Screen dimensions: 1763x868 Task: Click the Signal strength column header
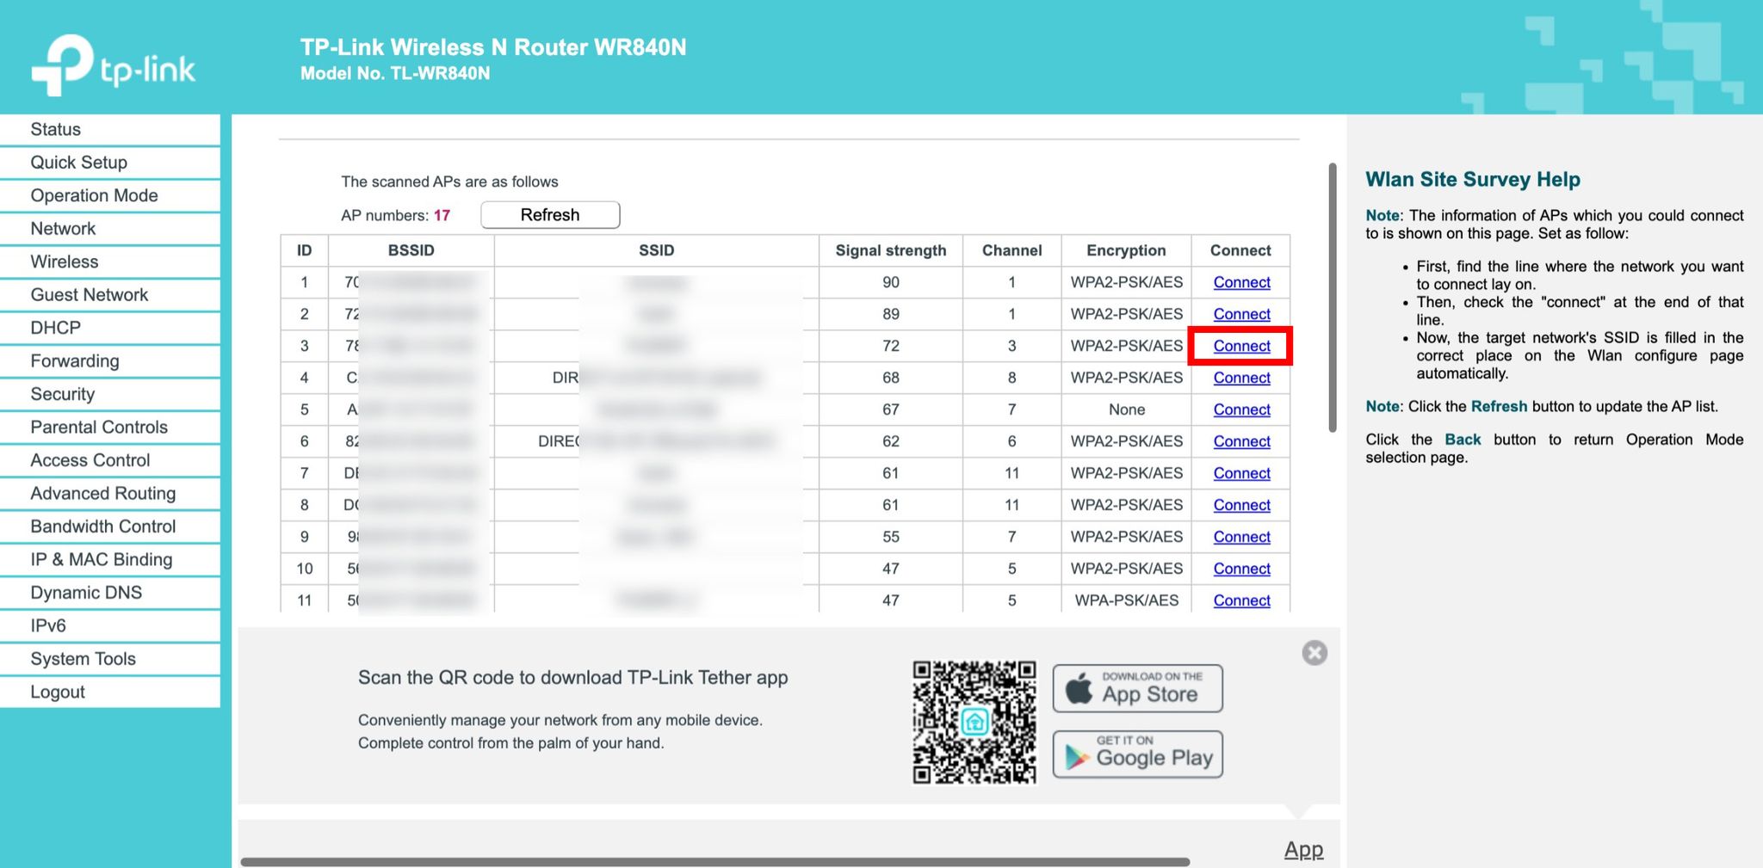point(890,250)
